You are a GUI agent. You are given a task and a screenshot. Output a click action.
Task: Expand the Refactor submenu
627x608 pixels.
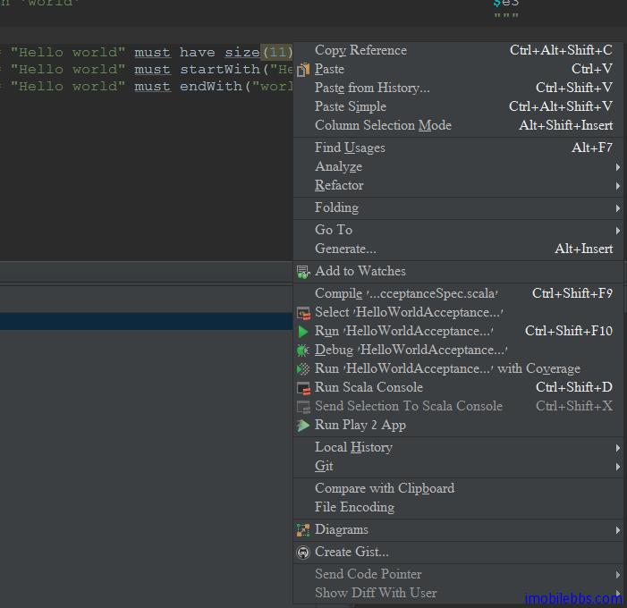click(x=339, y=186)
